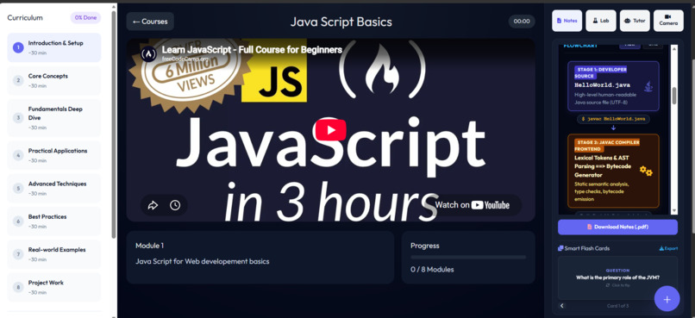The image size is (695, 318).
Task: Click '0 / 8 Modules' text
Action: (x=432, y=269)
